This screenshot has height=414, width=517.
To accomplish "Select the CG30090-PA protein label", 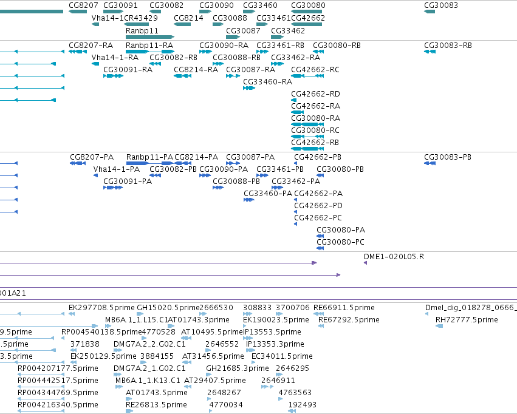I will click(224, 169).
